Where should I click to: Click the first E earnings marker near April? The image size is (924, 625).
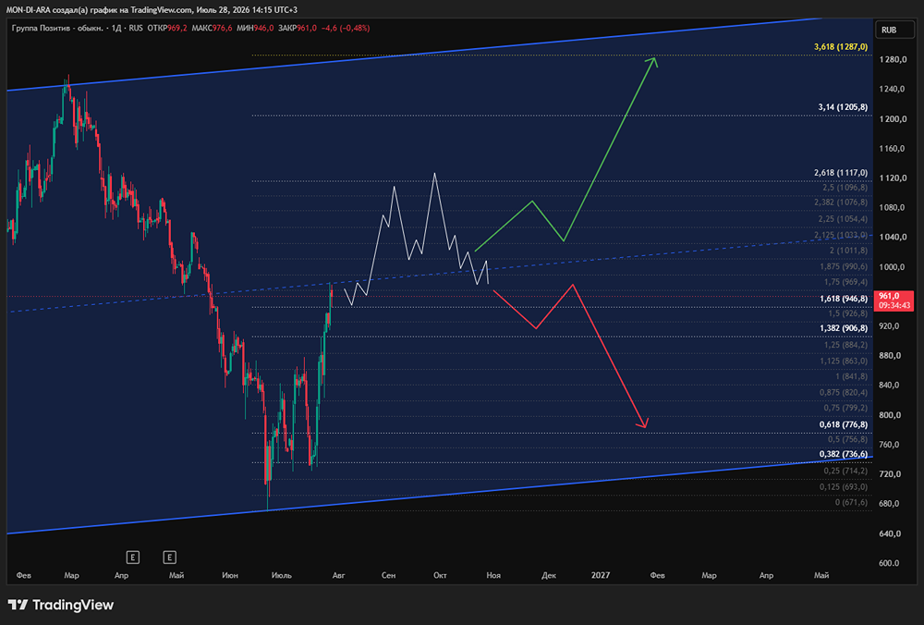tap(132, 558)
